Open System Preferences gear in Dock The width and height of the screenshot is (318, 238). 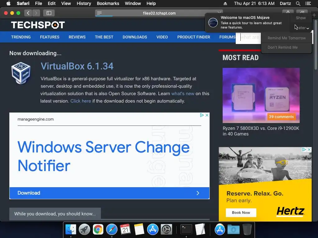166,229
